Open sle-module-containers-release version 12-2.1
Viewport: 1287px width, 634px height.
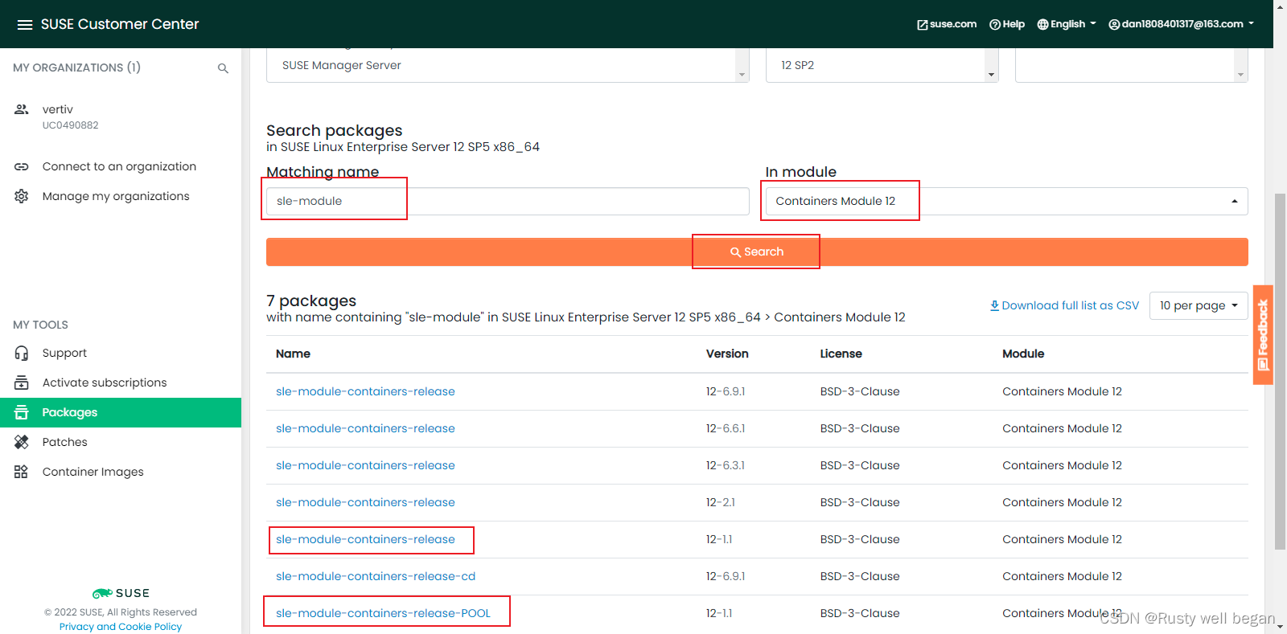[365, 502]
